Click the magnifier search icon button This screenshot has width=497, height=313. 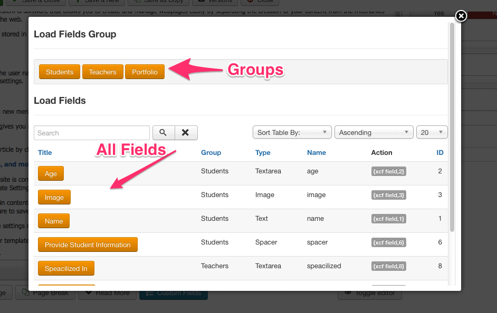click(163, 133)
